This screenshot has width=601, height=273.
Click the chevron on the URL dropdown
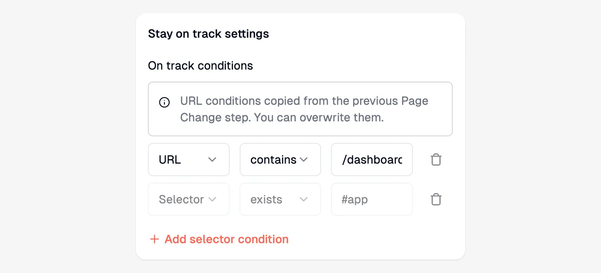pos(213,159)
